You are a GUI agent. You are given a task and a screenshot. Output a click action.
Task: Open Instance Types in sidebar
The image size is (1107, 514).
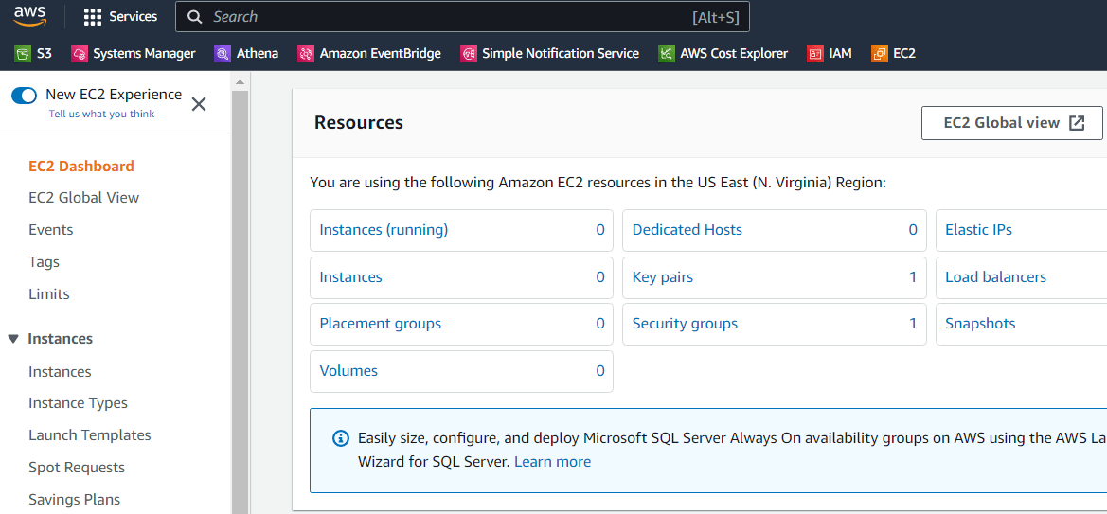pos(78,403)
